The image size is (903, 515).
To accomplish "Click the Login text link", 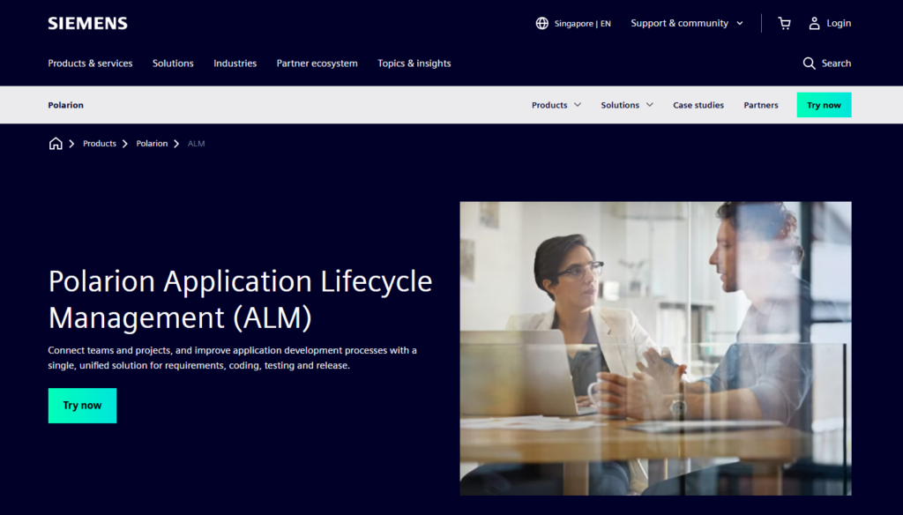I will coord(839,23).
